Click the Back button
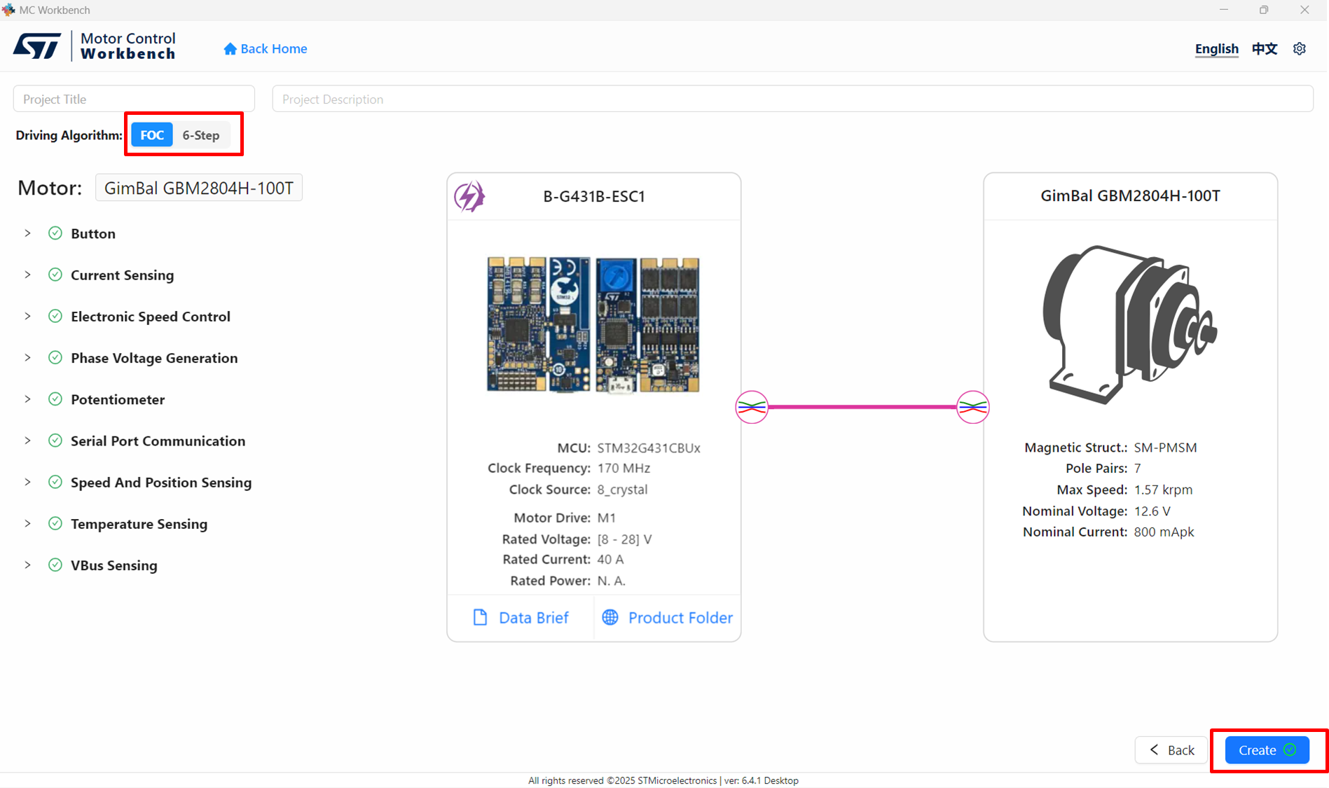The height and width of the screenshot is (788, 1329). coord(1171,750)
